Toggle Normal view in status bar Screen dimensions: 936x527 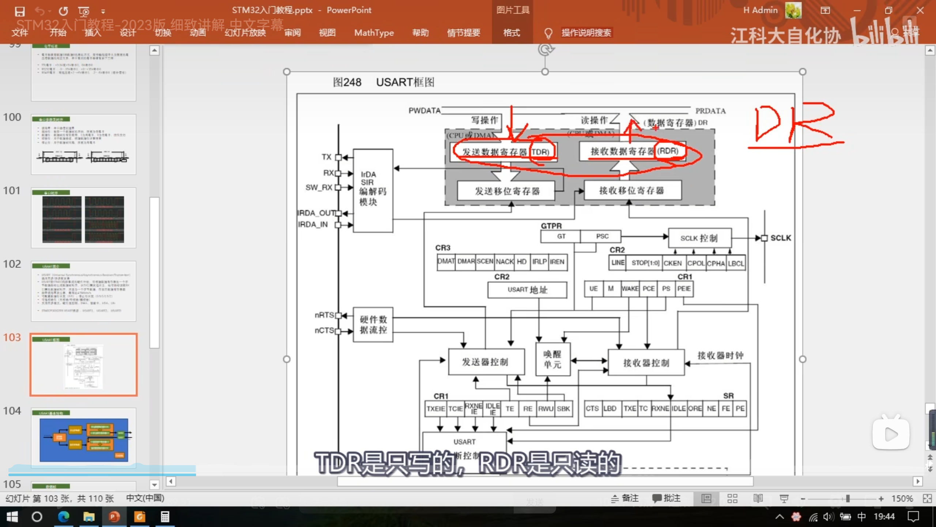coord(706,498)
